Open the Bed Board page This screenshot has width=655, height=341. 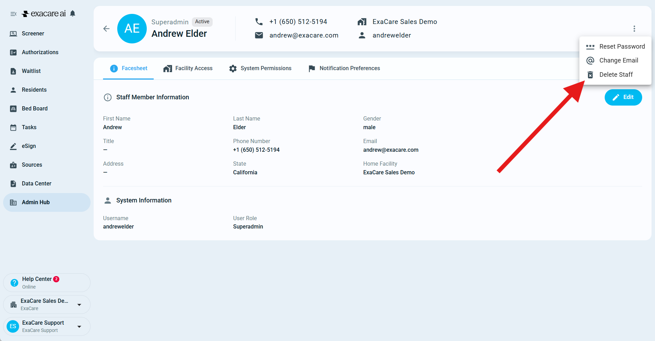click(47, 109)
